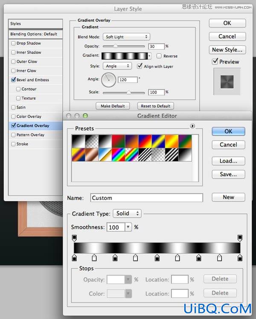Uncheck Align with Layer
Image resolution: width=256 pixels, height=319 pixels.
(140, 66)
